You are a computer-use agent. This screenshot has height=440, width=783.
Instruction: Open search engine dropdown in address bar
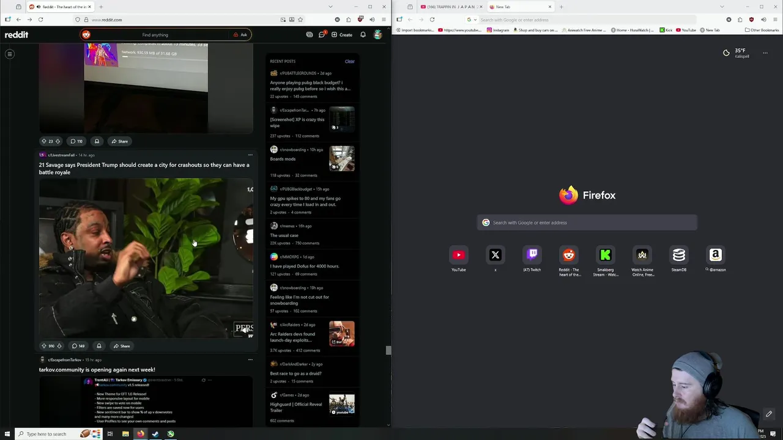pos(471,20)
